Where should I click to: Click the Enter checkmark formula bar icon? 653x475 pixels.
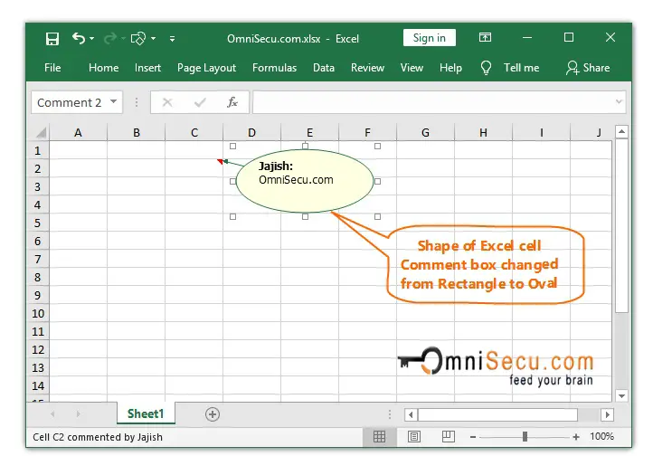coord(200,102)
